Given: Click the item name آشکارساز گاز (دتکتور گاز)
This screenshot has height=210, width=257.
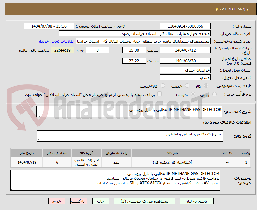Looking at the screenshot, I should 172,162.
